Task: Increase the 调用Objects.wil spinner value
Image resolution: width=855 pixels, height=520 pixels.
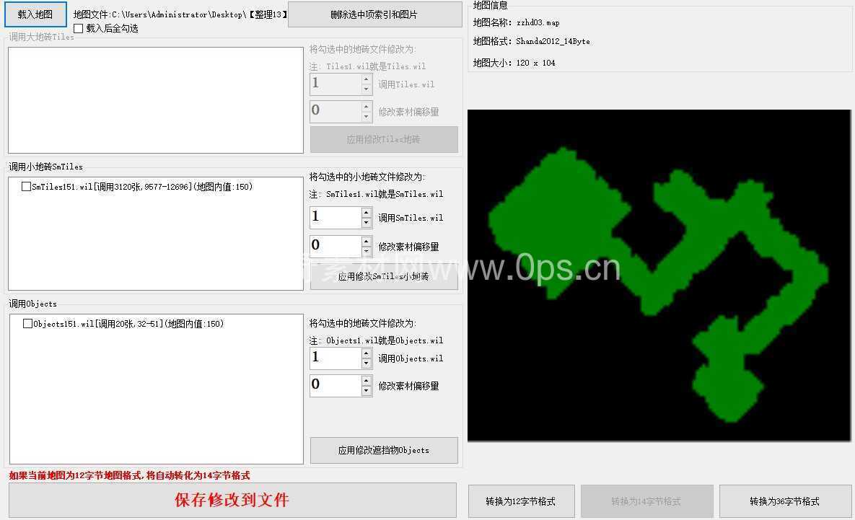Action: pos(367,353)
